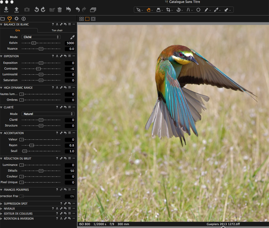The width and height of the screenshot is (269, 228).
Task: Switch viewer to multi-image grid view
Action: pos(81,19)
